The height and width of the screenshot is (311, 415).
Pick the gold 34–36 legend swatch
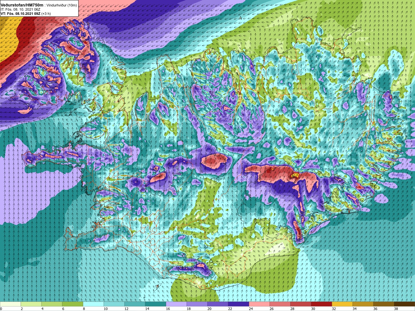point(363,304)
